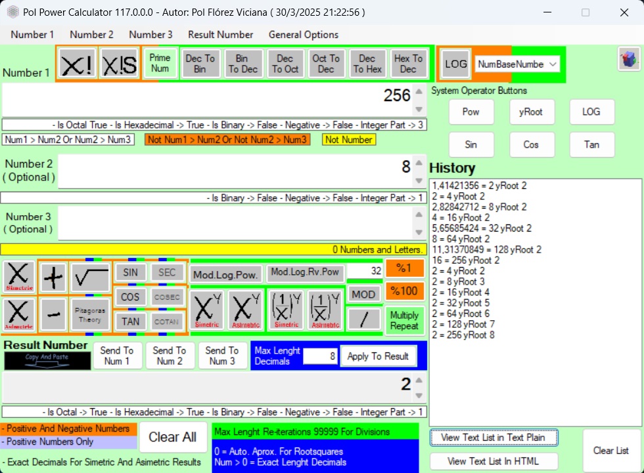Viewport: 644px width, 473px height.
Task: Select Positive Numbers Only mode
Action: click(69, 442)
